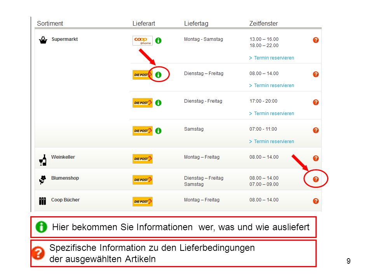
Task: Click the Weinkeller bottle and glass icon
Action: [43, 160]
